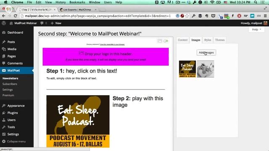
Task: Open Plugins in the sidebar
Action: pos(13,113)
